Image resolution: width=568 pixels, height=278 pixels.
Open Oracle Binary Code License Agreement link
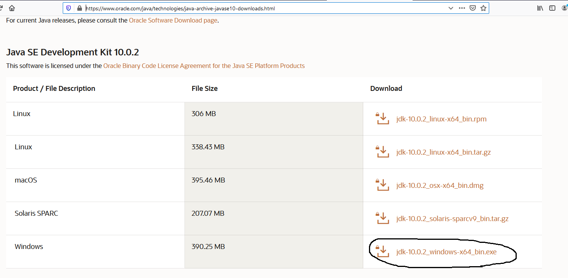click(204, 66)
